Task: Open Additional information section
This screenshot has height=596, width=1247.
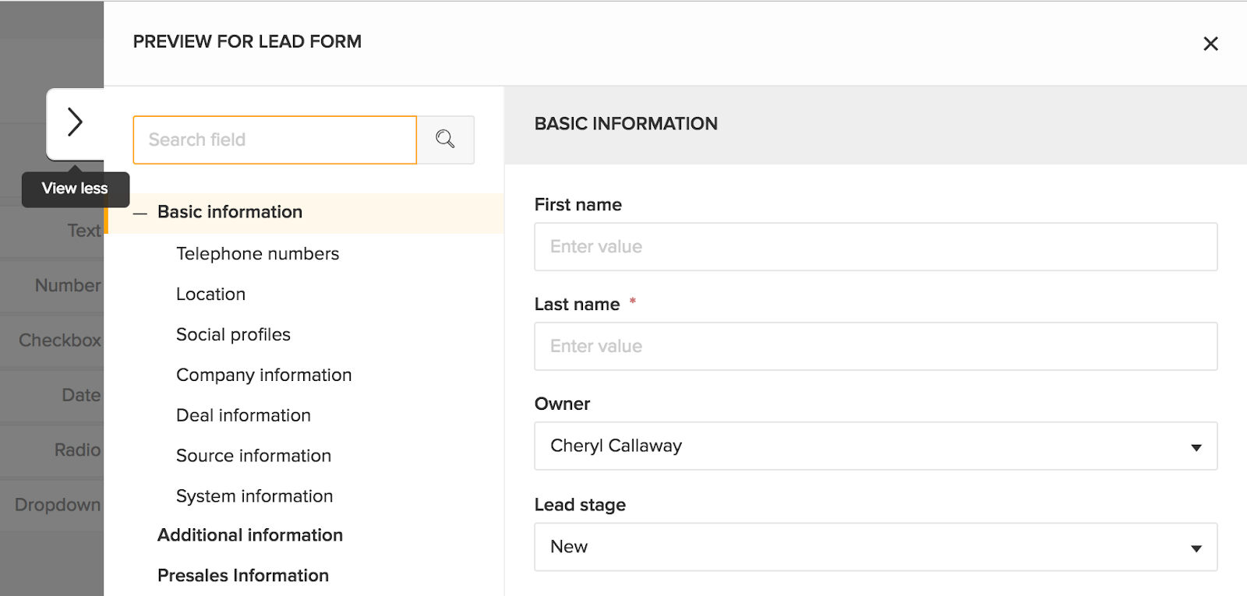Action: coord(250,535)
